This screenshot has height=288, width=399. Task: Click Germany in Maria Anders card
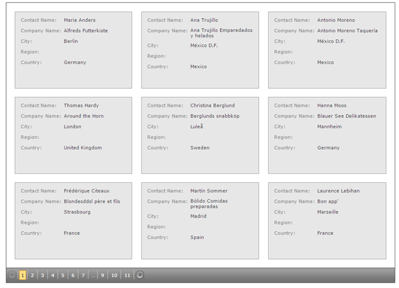tap(75, 62)
